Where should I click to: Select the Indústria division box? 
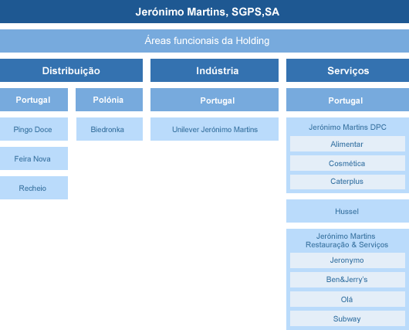(x=215, y=70)
